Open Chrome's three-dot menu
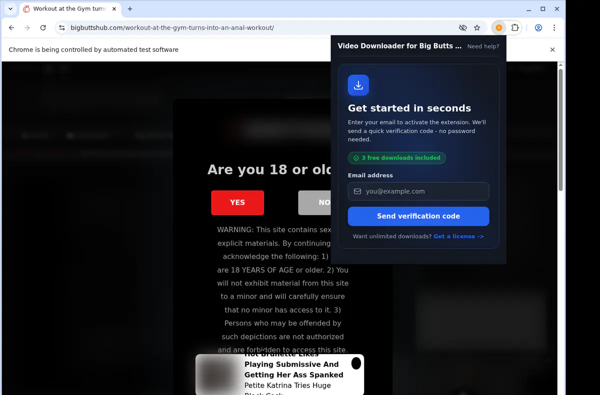 coord(554,28)
